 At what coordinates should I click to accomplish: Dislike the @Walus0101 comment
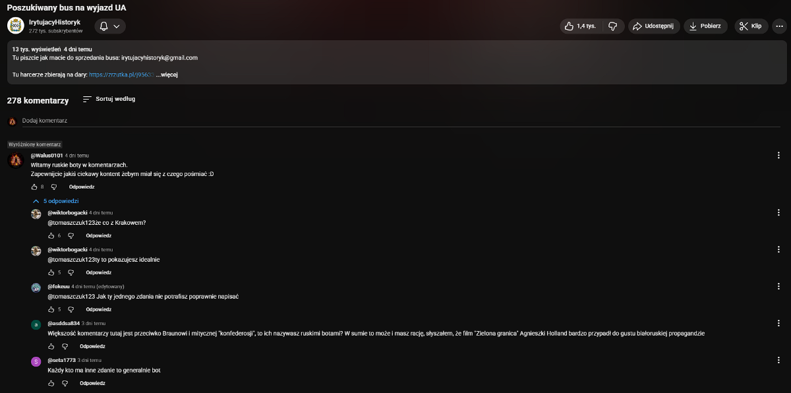[54, 187]
